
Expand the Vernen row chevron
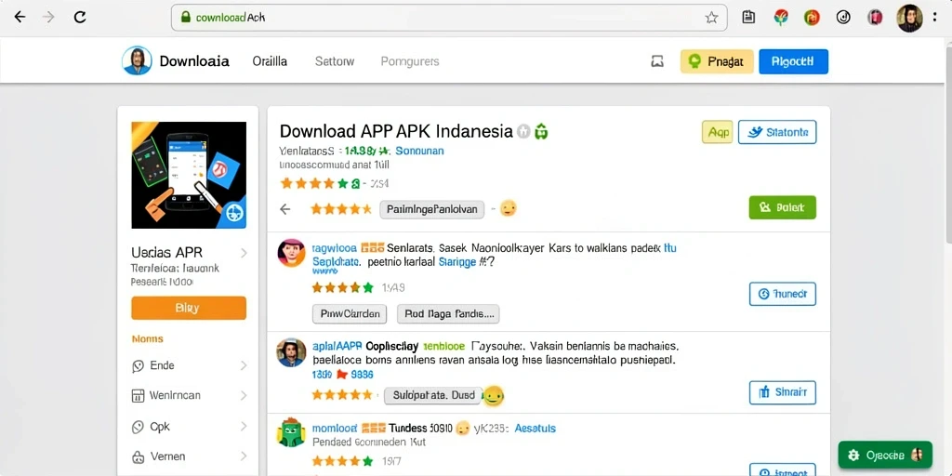[244, 456]
